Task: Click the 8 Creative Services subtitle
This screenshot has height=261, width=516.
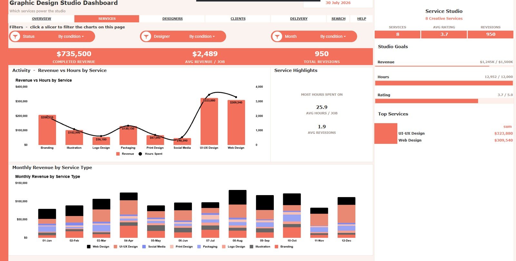Action: (444, 19)
